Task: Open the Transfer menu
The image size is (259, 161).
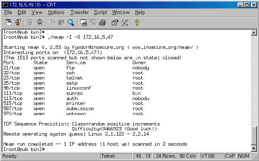Action: 79,13
